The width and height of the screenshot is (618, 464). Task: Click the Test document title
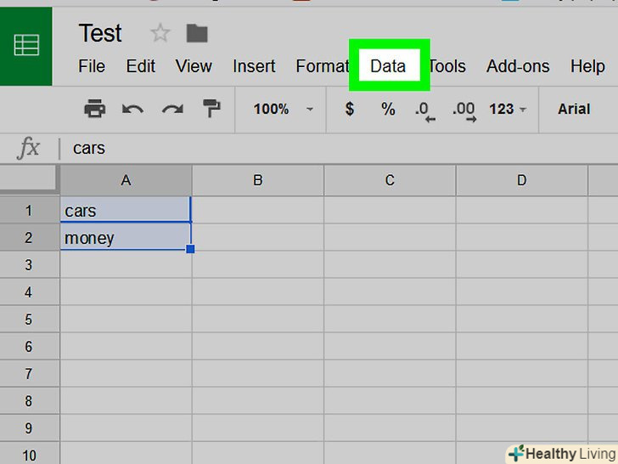[x=100, y=33]
